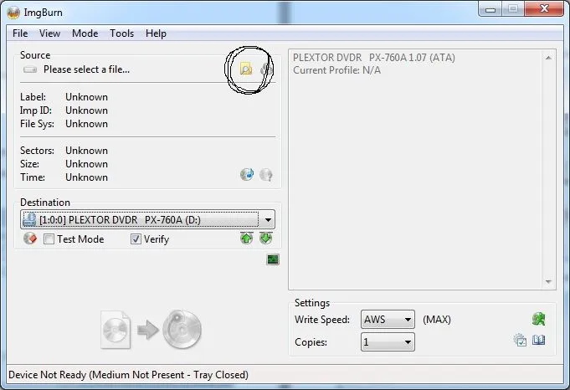Minimize the ImgBurn window
The image size is (570, 390).
490,9
